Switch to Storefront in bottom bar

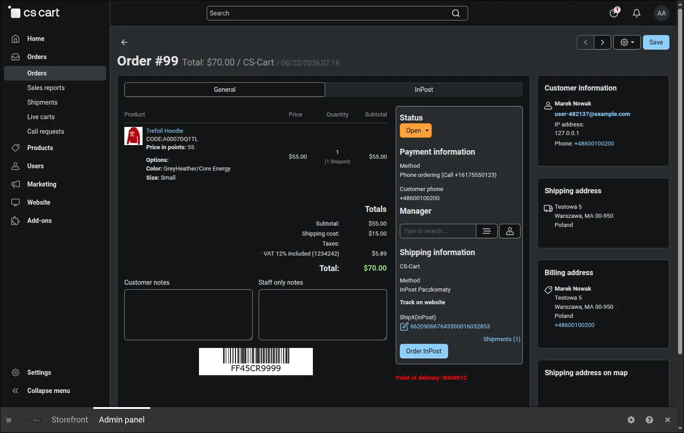click(x=70, y=420)
